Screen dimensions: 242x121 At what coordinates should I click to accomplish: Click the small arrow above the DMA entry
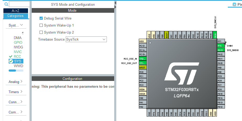[23, 33]
